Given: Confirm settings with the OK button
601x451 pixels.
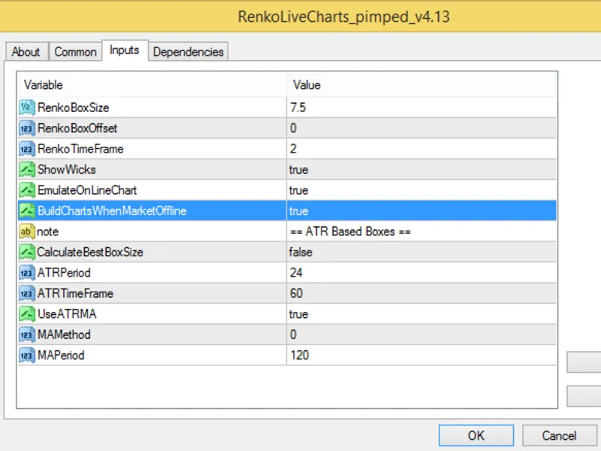Looking at the screenshot, I should pyautogui.click(x=476, y=435).
